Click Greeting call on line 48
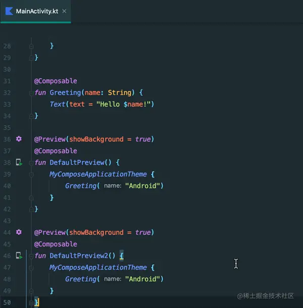303x308 pixels. point(81,279)
